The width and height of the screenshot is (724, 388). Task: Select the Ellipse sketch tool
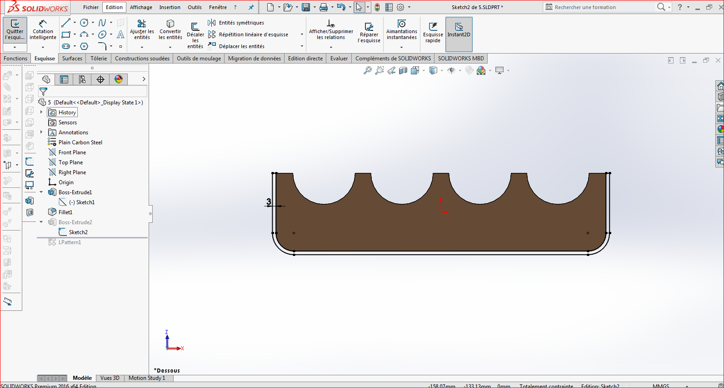(102, 34)
